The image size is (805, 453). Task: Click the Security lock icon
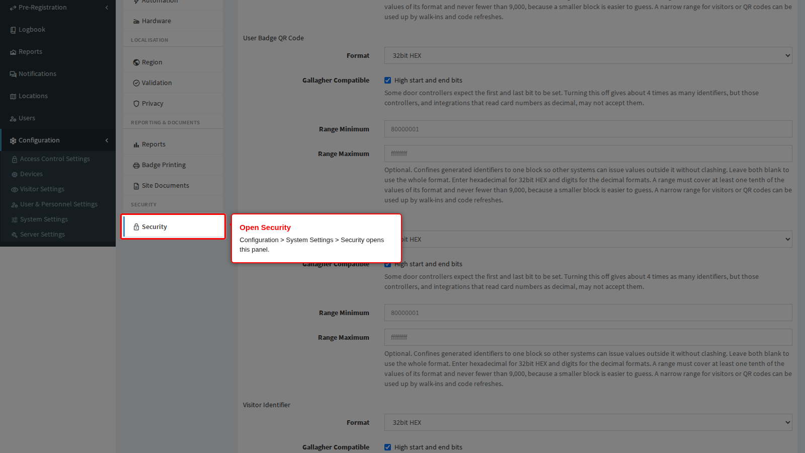point(136,227)
